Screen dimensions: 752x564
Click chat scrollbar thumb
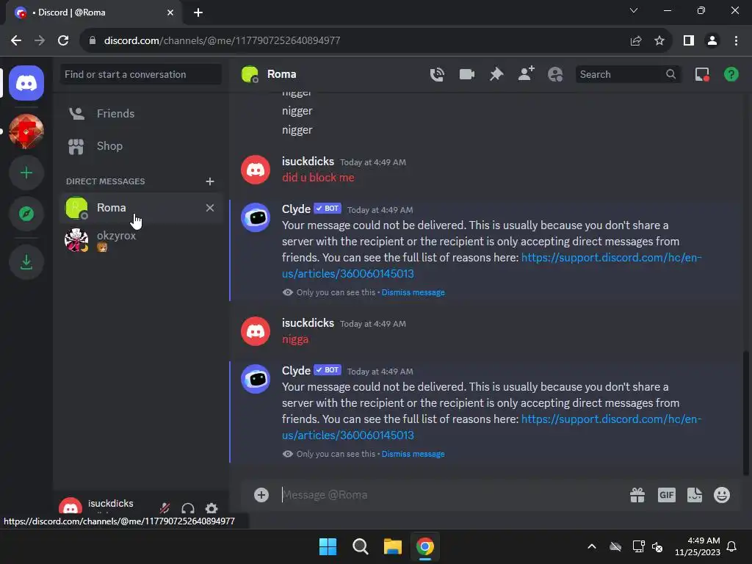click(x=746, y=413)
